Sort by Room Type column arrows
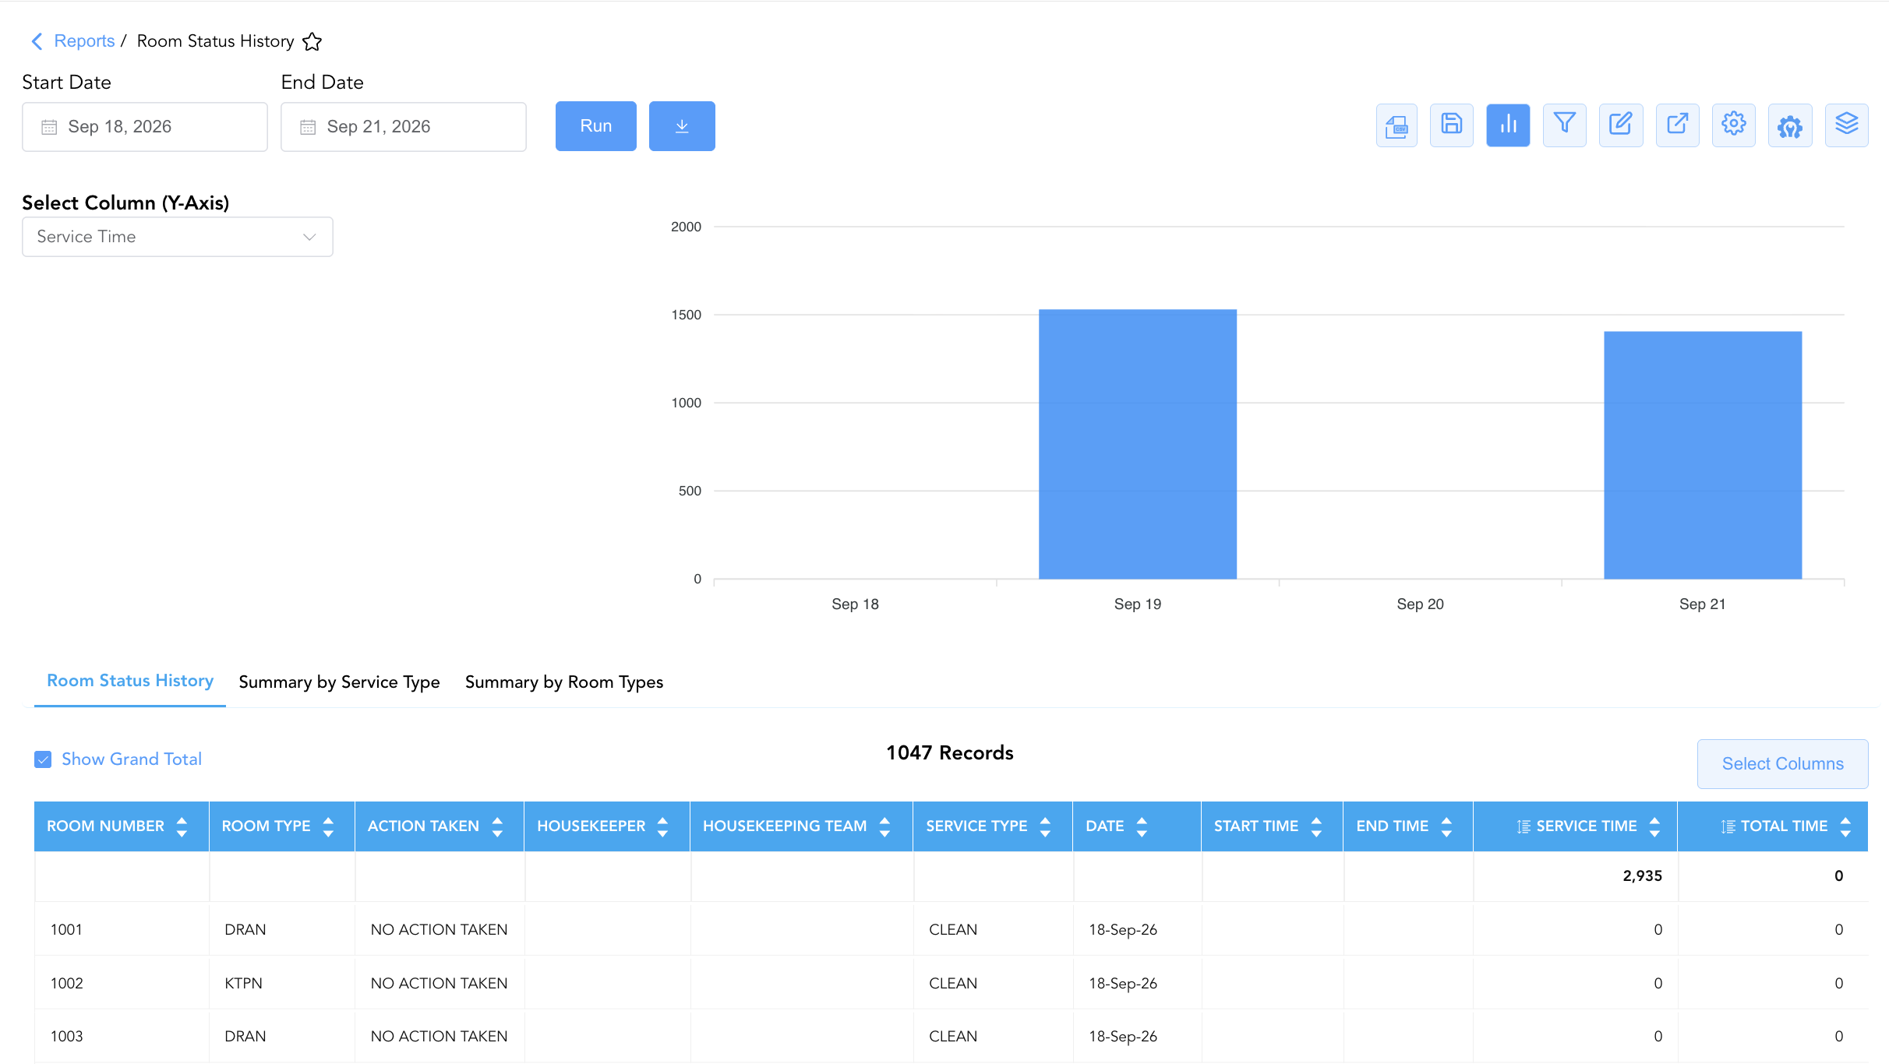The width and height of the screenshot is (1889, 1064). [328, 826]
